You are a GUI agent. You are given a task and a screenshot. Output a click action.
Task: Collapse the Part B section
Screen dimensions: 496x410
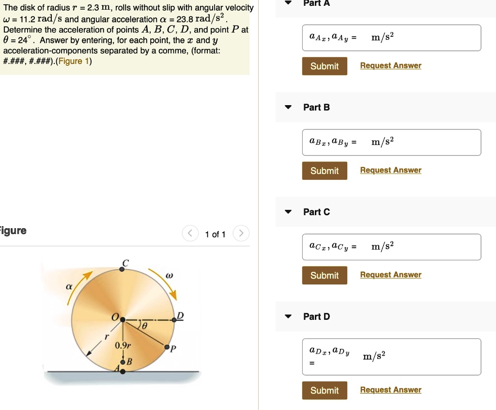tap(288, 107)
